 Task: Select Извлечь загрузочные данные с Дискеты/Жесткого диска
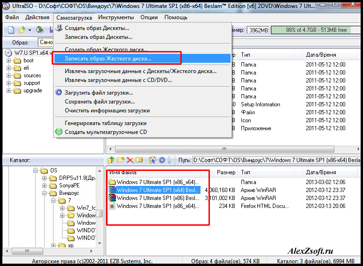(x=142, y=71)
